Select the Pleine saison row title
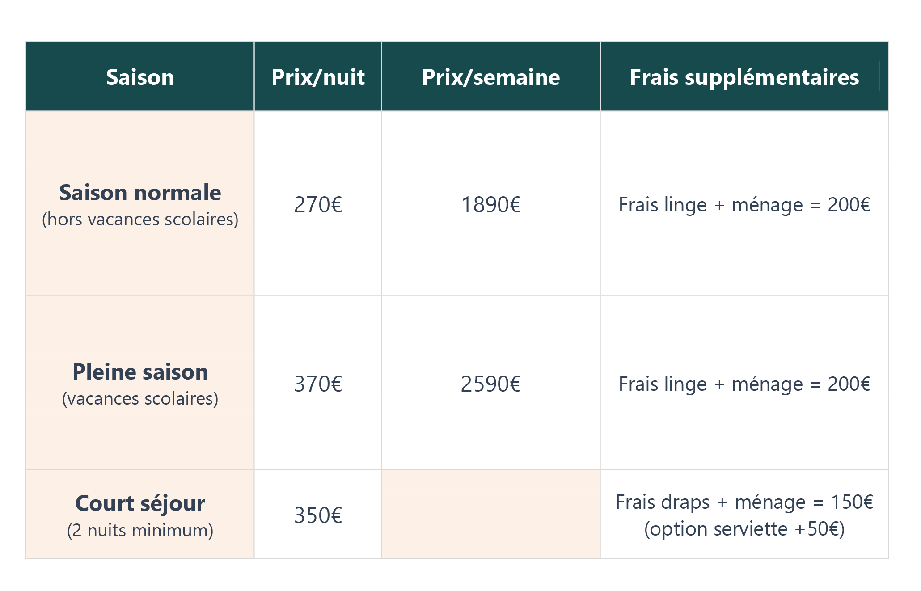This screenshot has height=591, width=921. [x=140, y=372]
